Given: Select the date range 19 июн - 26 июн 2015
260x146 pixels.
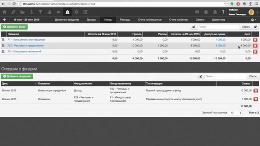Looking at the screenshot, I should pyautogui.click(x=26, y=20).
